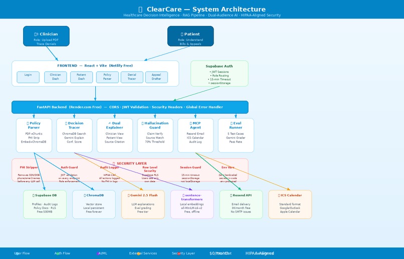Click the AI/ML legend color dot

tap(98, 253)
